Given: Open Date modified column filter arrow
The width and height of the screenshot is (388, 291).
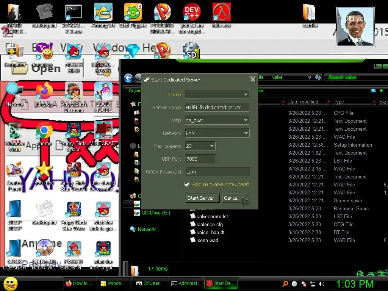Looking at the screenshot, I should click(x=329, y=102).
